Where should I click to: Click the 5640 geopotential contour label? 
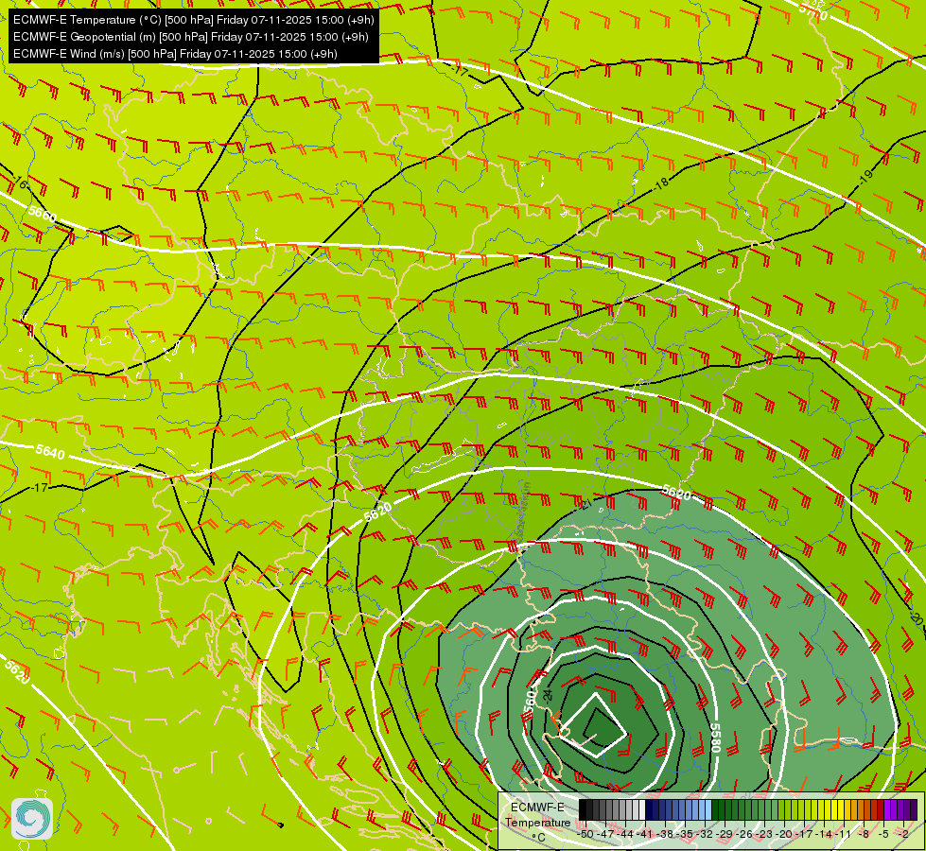tap(50, 452)
